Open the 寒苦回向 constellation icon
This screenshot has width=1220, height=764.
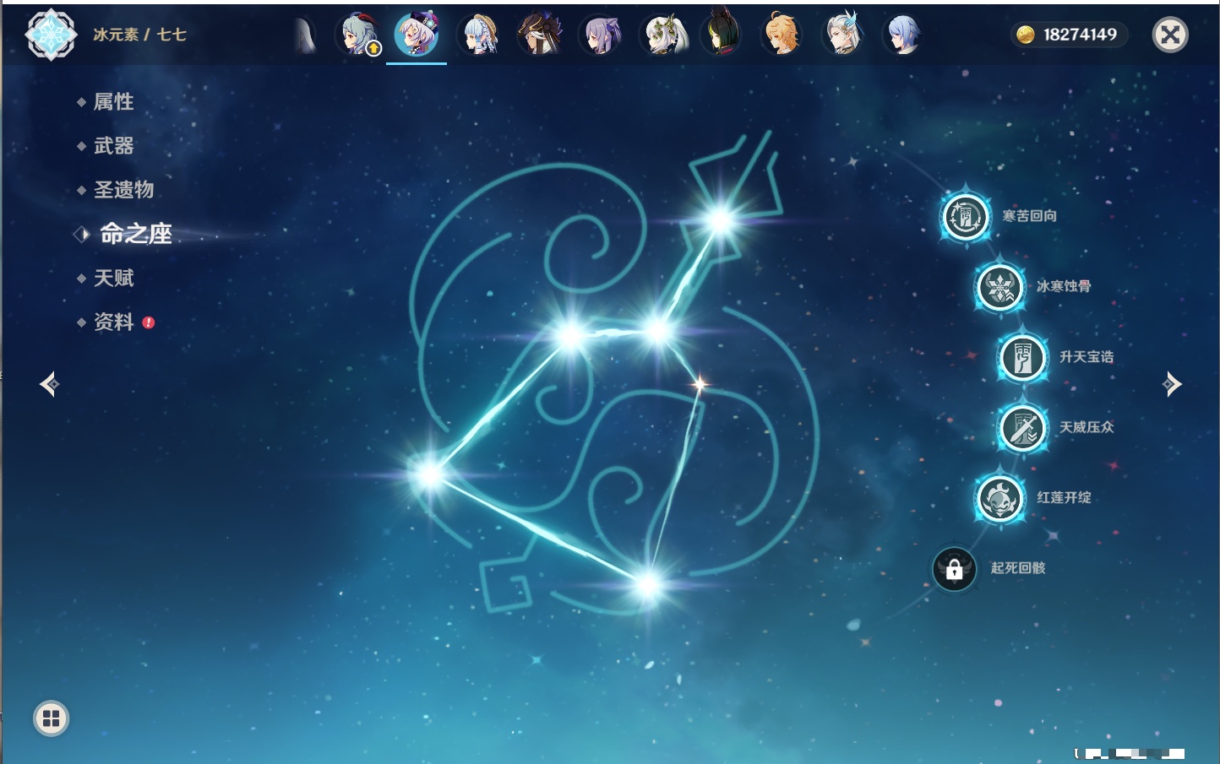click(966, 216)
